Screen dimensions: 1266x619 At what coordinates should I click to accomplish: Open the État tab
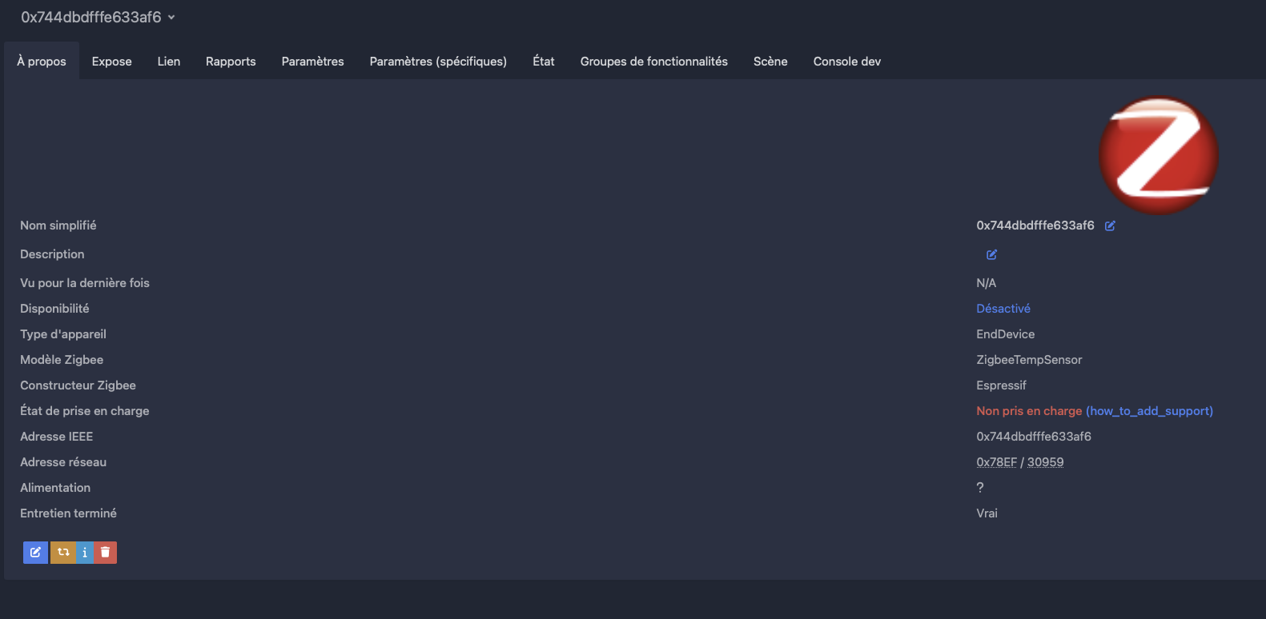(x=544, y=62)
